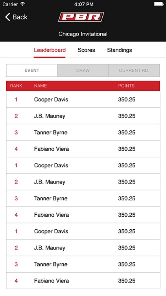Go Back to previous screen
Viewport: 166px width, 296px height.
[16, 17]
